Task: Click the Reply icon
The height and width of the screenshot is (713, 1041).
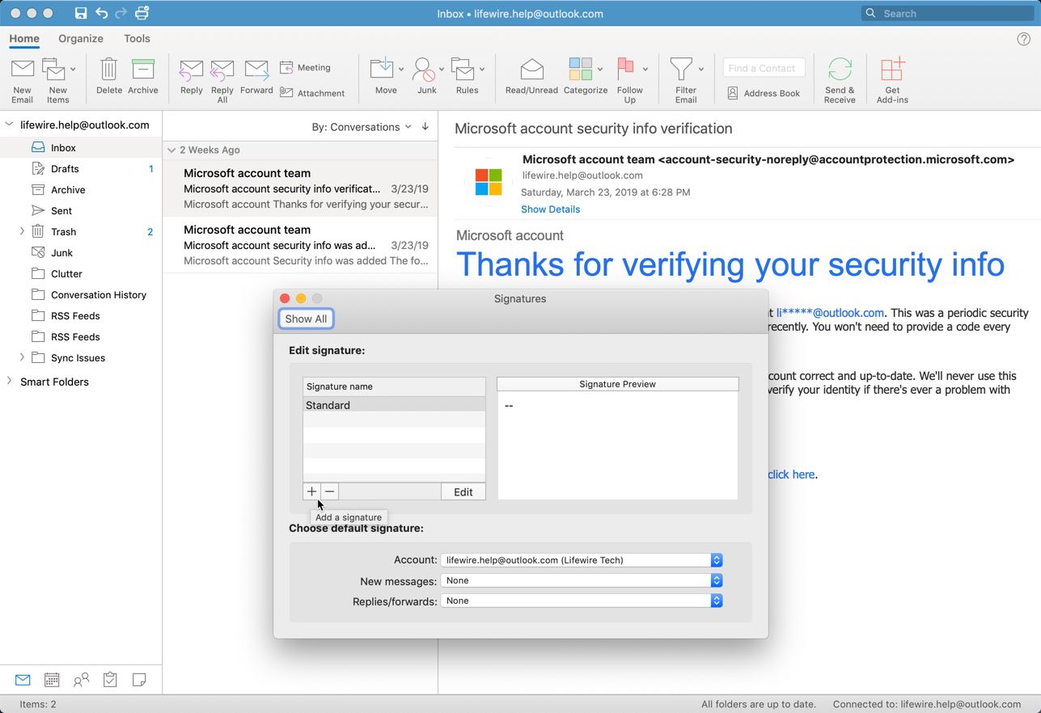Action: (191, 70)
